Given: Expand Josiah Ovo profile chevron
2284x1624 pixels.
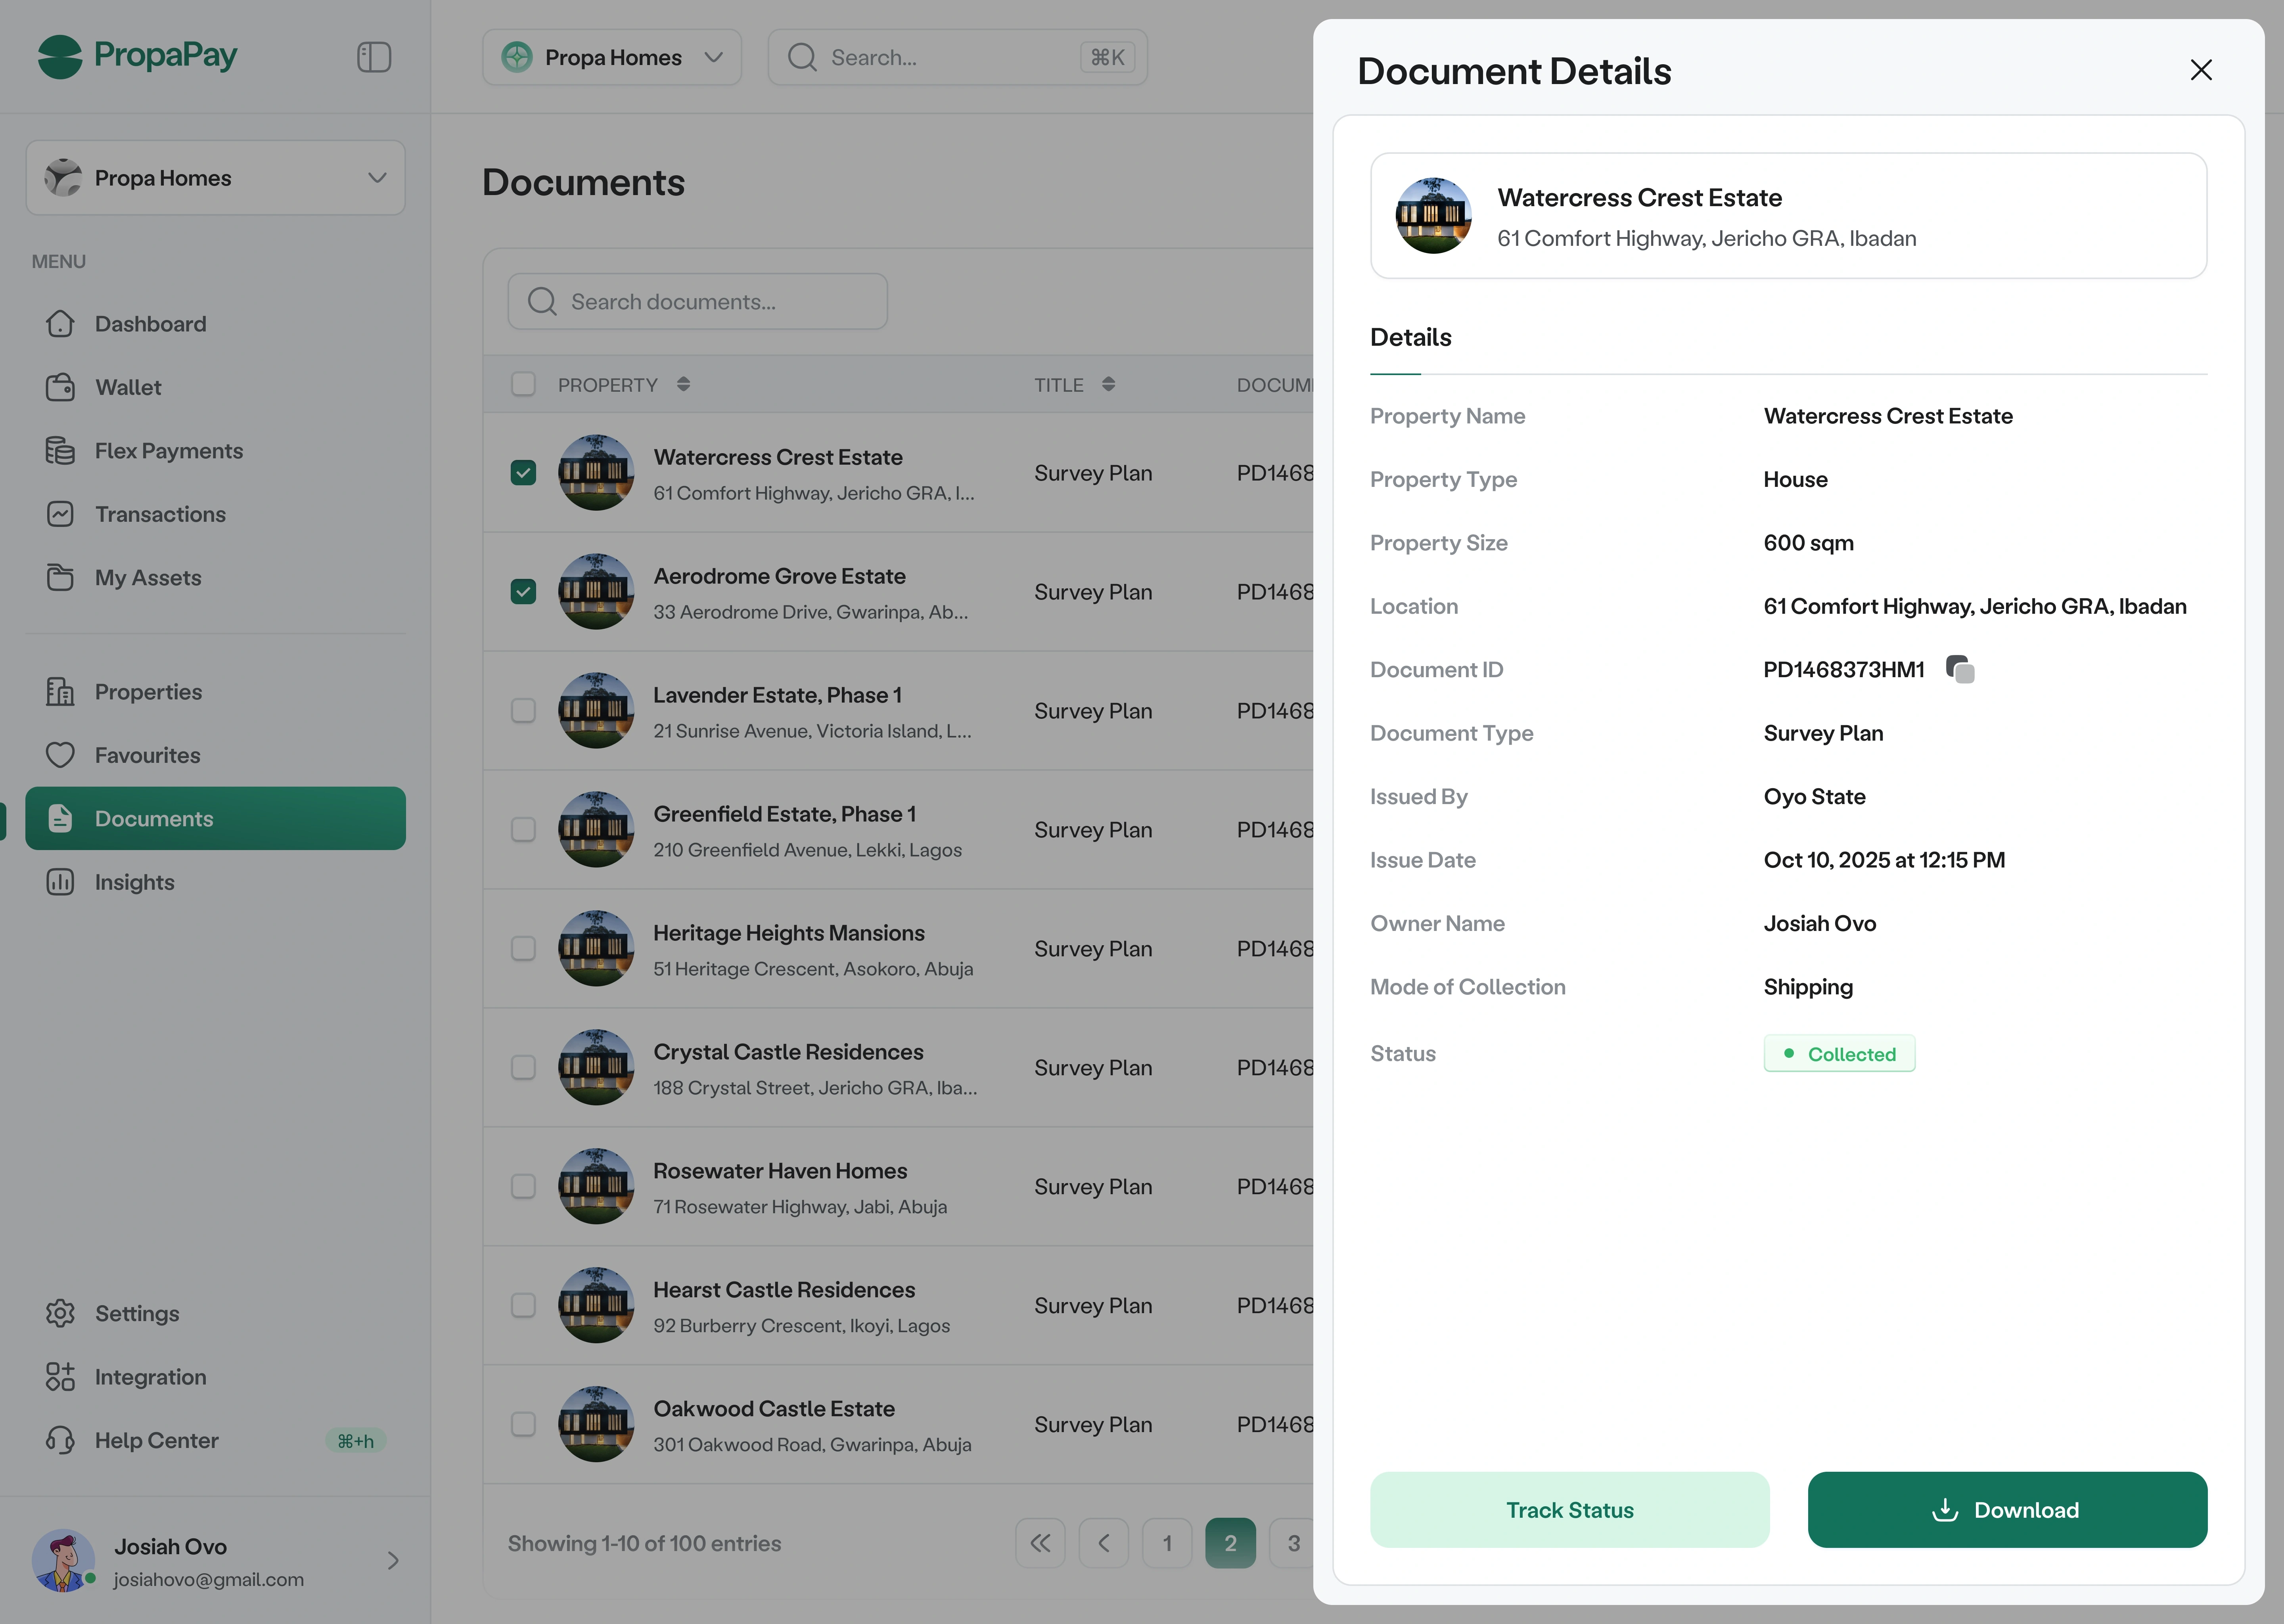Looking at the screenshot, I should [x=392, y=1561].
